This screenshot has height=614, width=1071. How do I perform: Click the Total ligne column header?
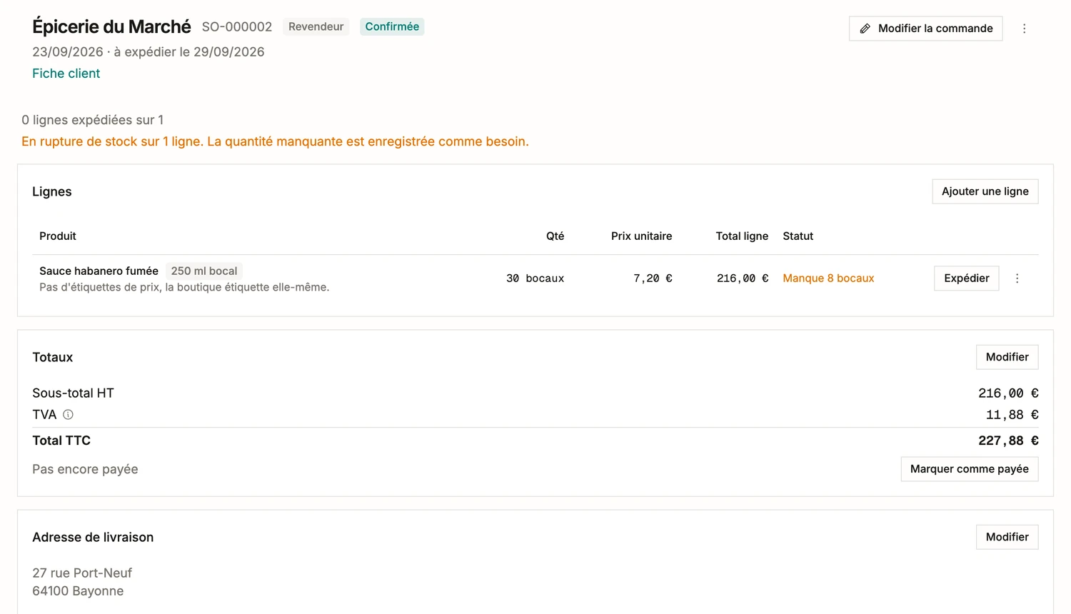pos(742,236)
